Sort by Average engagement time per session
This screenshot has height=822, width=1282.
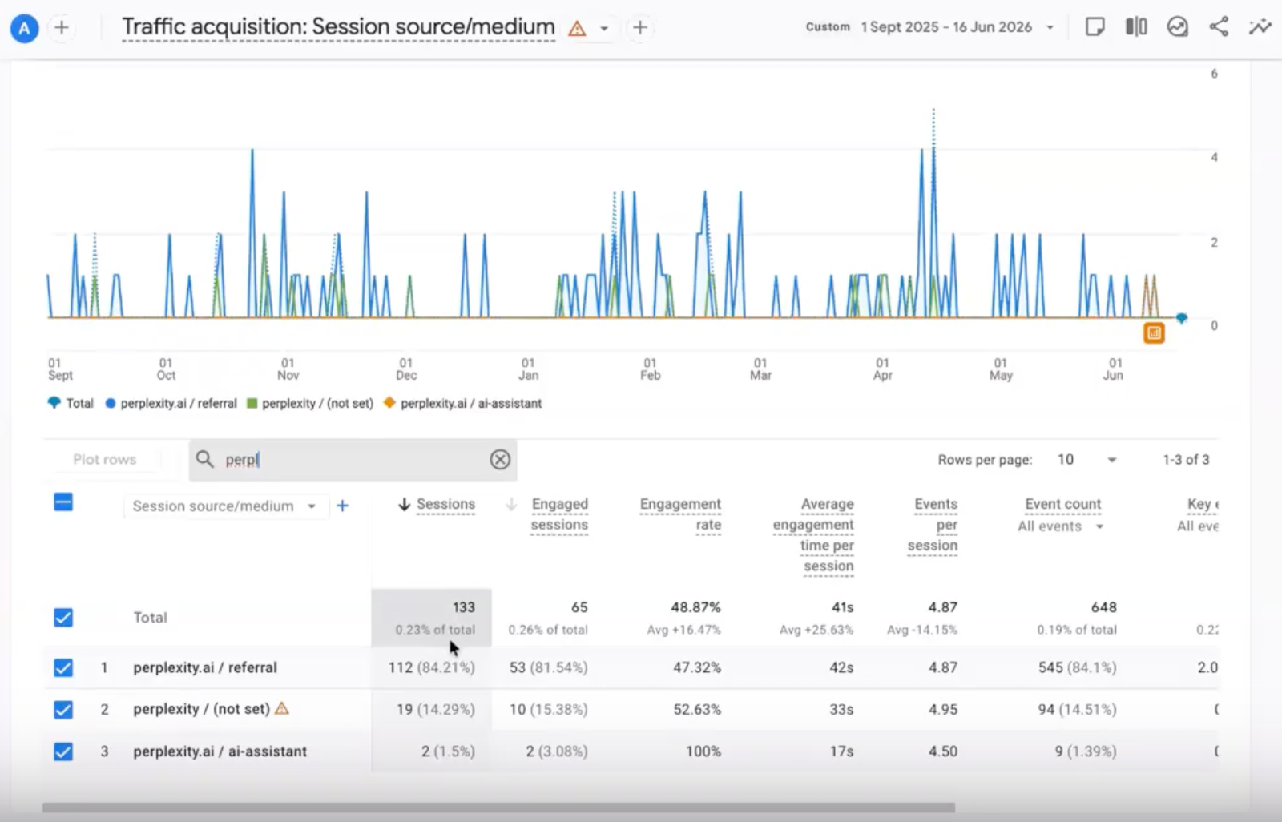pos(813,535)
